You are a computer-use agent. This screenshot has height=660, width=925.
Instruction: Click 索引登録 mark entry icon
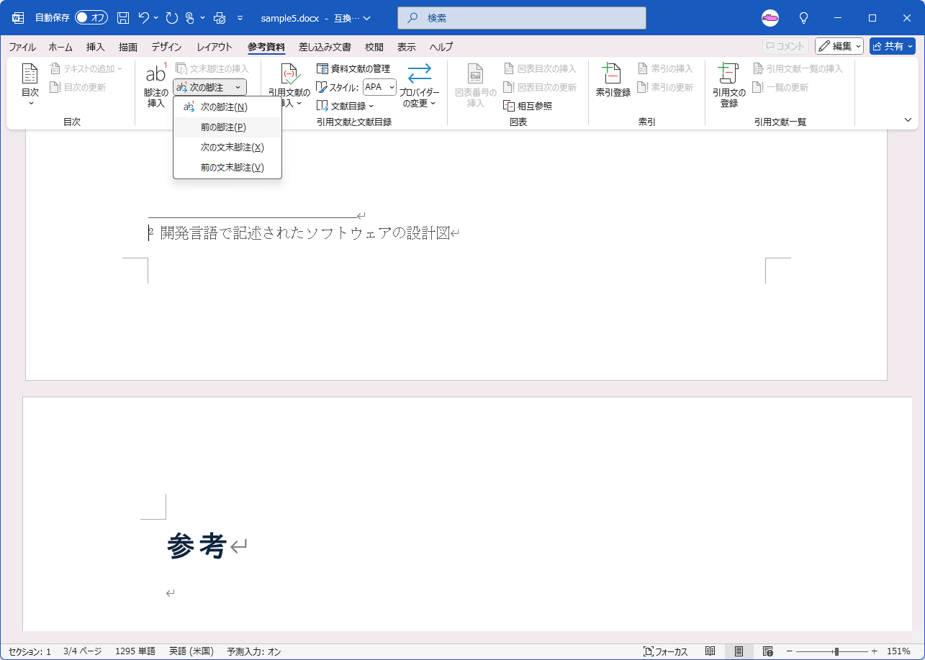tap(613, 81)
